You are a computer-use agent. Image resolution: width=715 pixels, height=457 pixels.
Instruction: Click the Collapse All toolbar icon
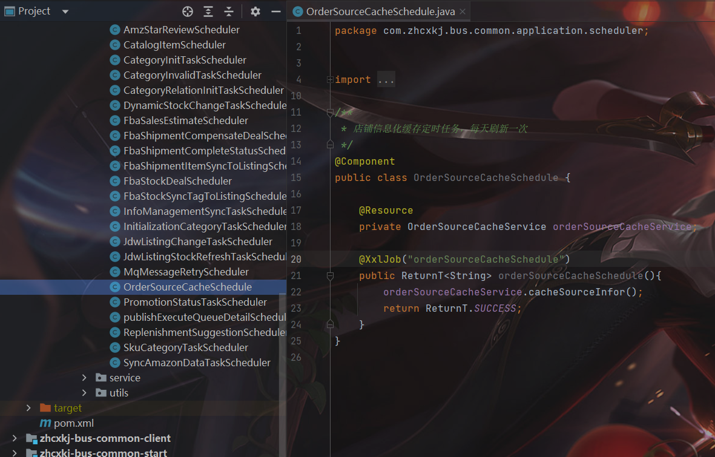(229, 12)
